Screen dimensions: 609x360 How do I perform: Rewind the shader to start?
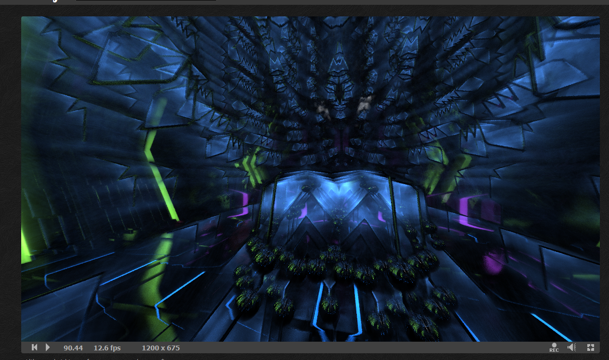pyautogui.click(x=34, y=347)
